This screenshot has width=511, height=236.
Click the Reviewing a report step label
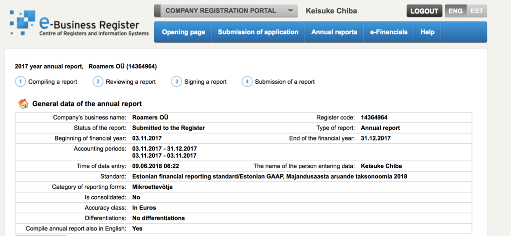pos(131,82)
